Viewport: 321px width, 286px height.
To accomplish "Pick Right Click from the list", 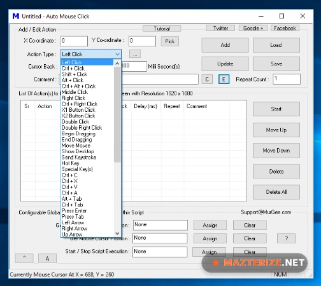I will pos(87,98).
